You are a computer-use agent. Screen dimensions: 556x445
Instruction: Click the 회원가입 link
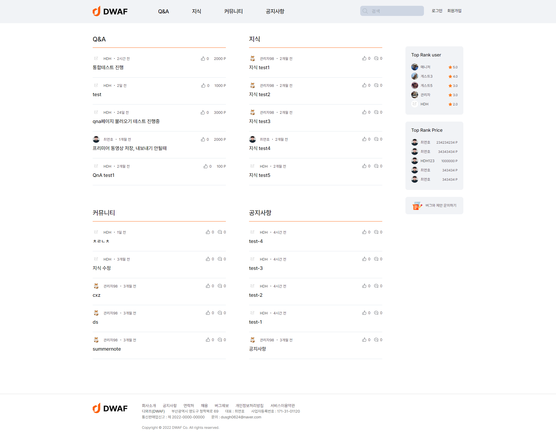click(454, 11)
